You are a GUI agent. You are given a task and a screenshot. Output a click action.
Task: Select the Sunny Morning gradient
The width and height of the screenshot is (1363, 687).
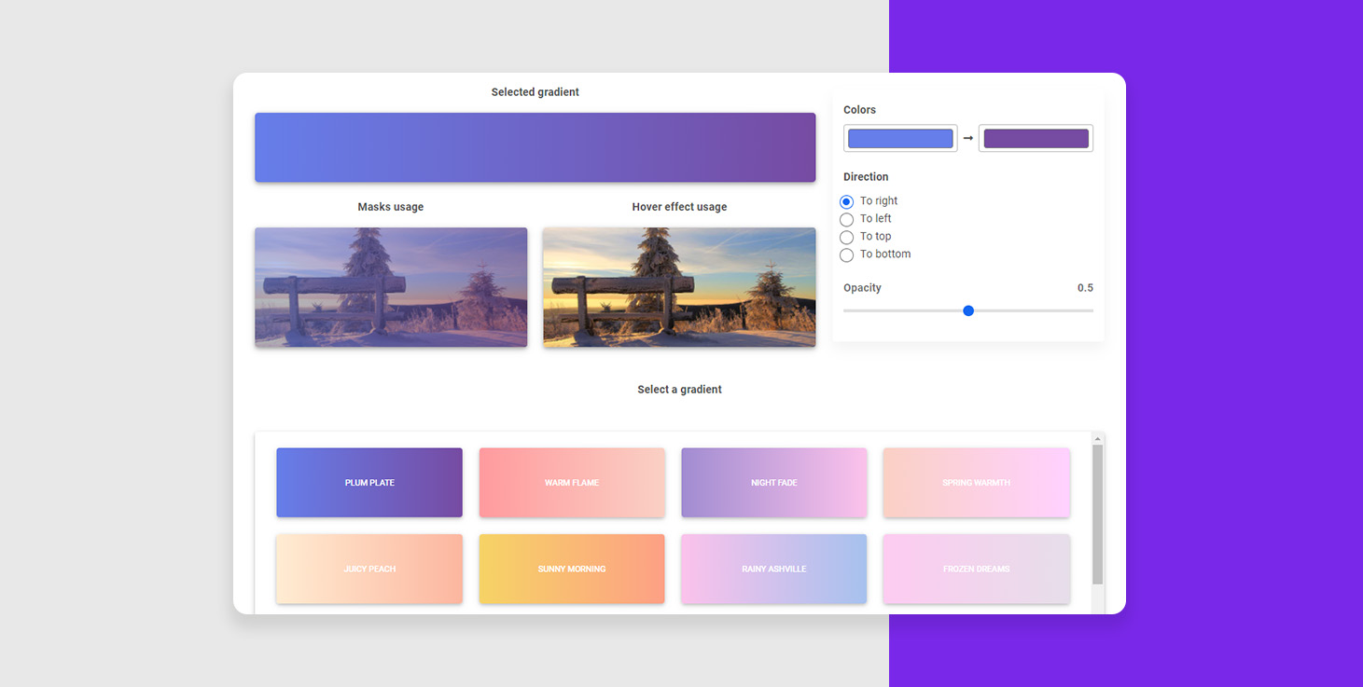coord(572,569)
